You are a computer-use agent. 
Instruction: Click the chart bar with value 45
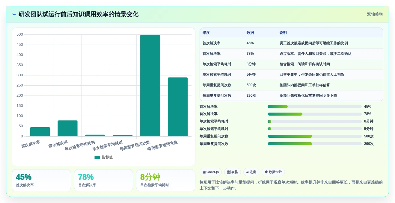coord(40,132)
